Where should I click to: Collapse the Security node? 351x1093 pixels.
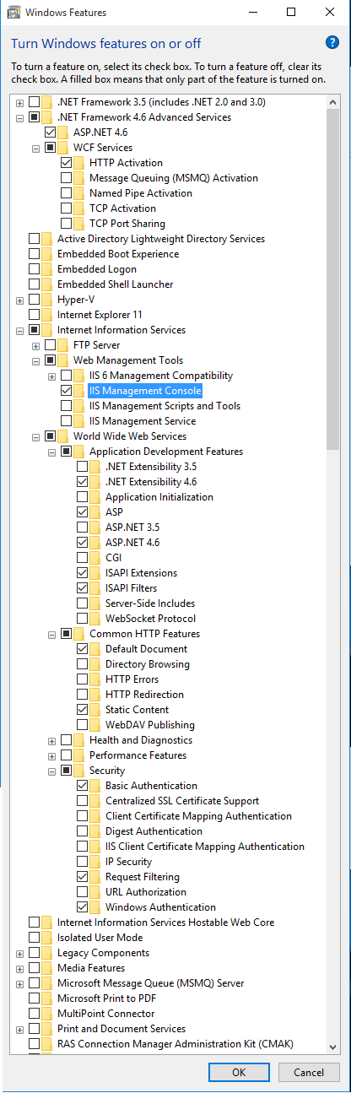point(51,771)
